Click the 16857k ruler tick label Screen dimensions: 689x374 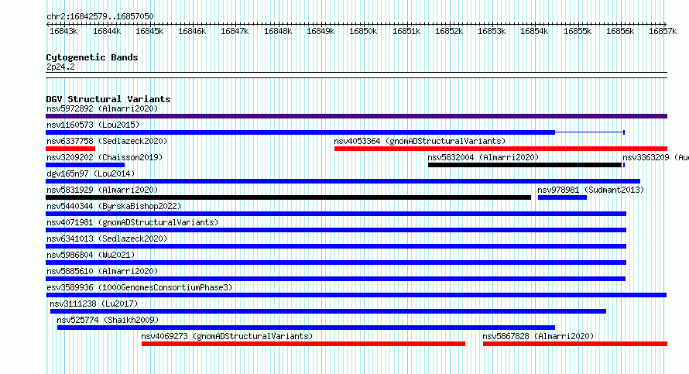663,31
